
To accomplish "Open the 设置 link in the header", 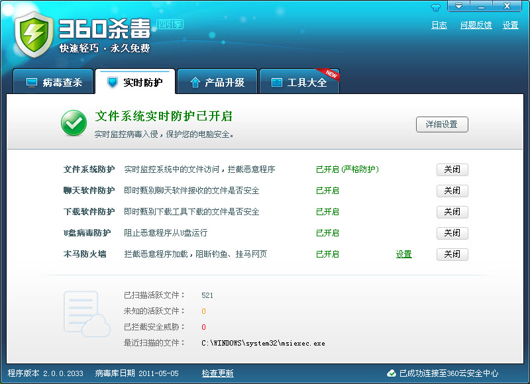I will (x=510, y=25).
